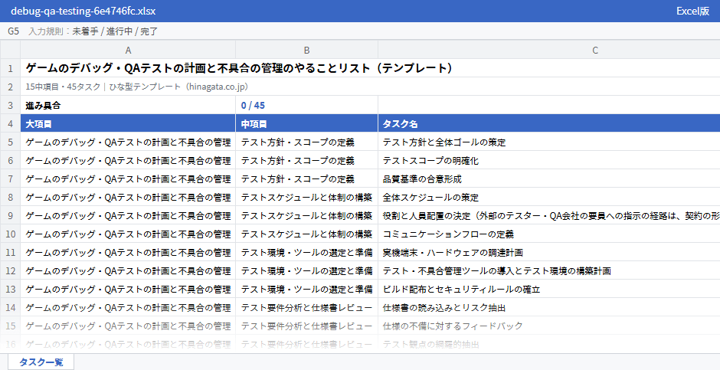Screen dimensions: 720x370
Task: Select cell 全体スケジュールの策定
Action: coord(549,197)
